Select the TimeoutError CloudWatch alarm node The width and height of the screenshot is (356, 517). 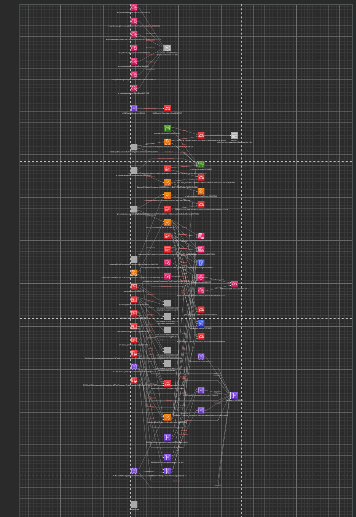point(134,8)
